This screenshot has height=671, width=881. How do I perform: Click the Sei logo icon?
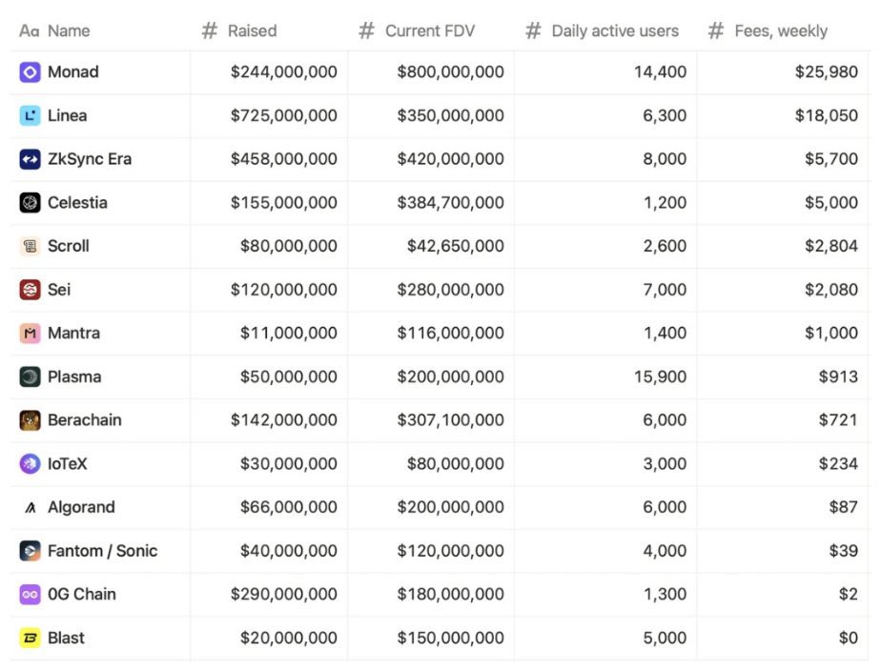pyautogui.click(x=30, y=290)
